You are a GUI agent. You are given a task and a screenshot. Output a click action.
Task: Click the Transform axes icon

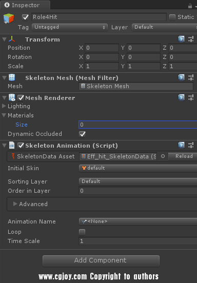[12, 39]
